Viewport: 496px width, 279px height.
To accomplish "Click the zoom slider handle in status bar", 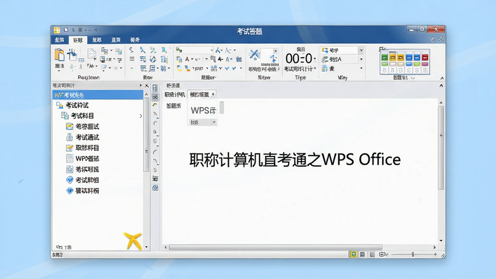I will pos(413,254).
